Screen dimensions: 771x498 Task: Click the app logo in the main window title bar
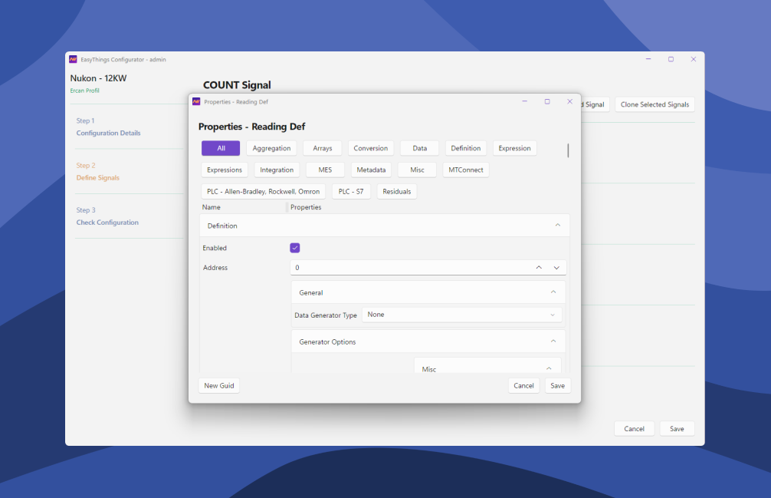73,59
